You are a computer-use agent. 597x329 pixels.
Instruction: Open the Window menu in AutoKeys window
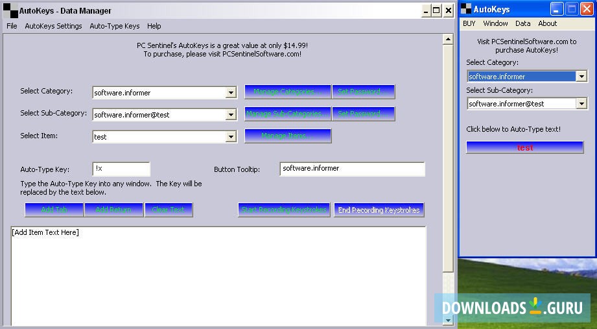tap(495, 23)
